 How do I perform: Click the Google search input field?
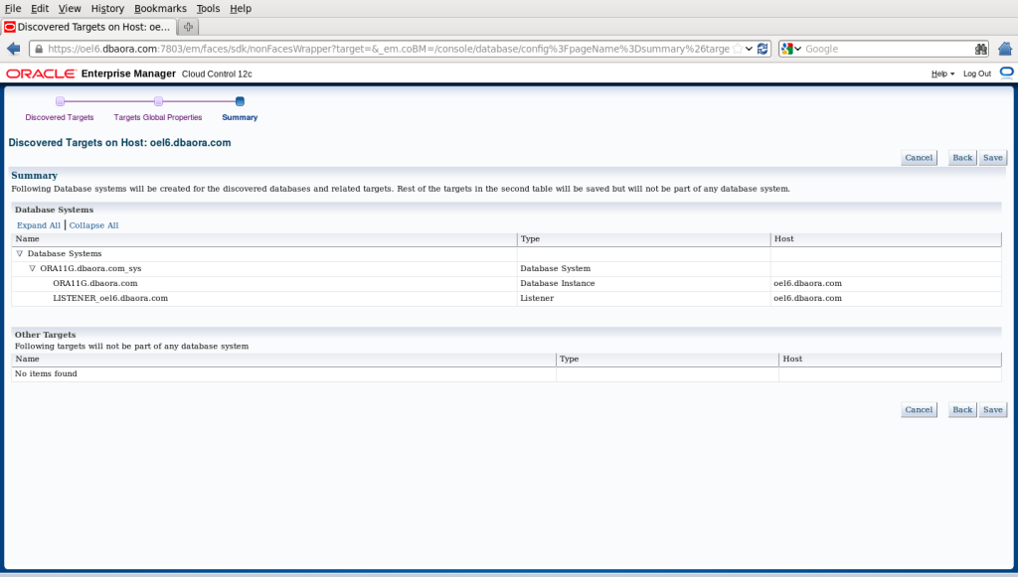[888, 49]
